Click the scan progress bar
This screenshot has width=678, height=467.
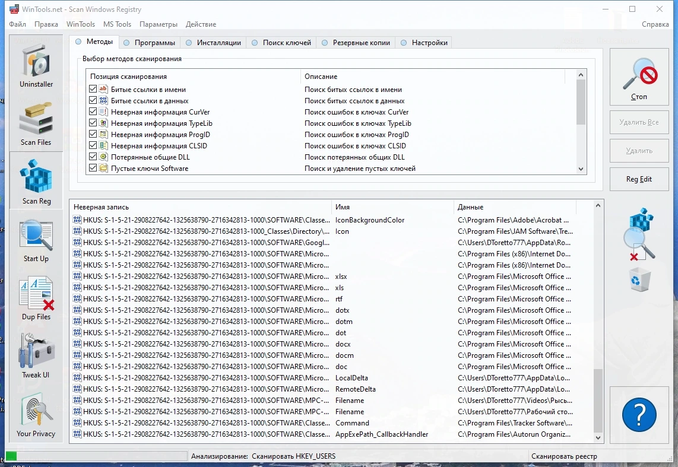tap(96, 456)
